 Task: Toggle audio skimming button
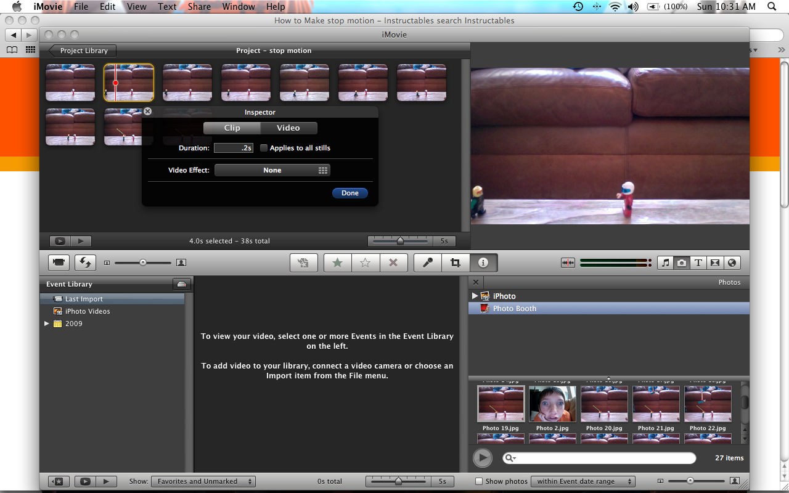[568, 263]
